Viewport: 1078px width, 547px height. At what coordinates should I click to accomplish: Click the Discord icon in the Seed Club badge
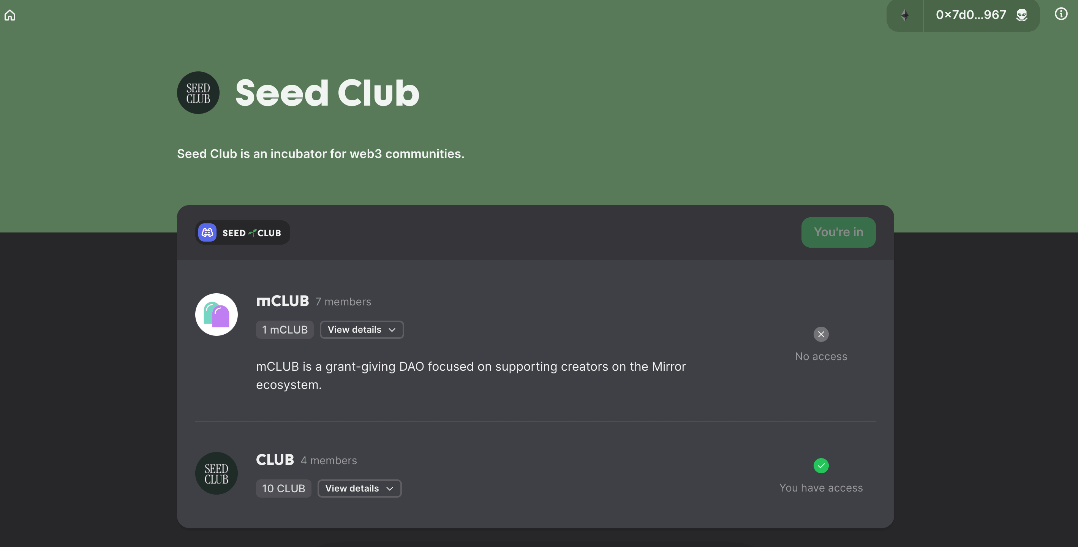tap(207, 232)
